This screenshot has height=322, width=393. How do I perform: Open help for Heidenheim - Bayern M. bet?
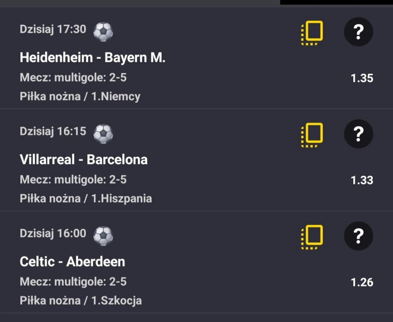(x=358, y=32)
